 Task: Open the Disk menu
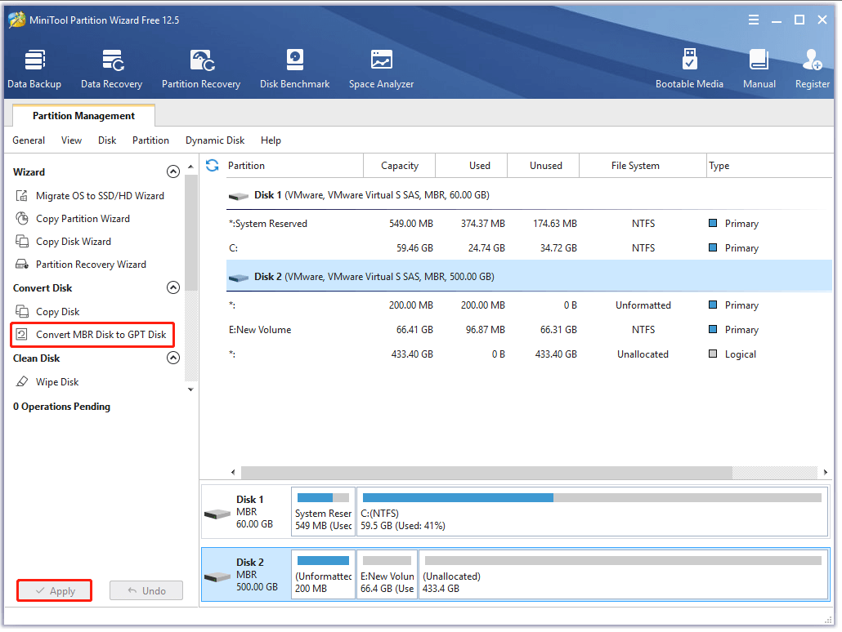point(107,140)
